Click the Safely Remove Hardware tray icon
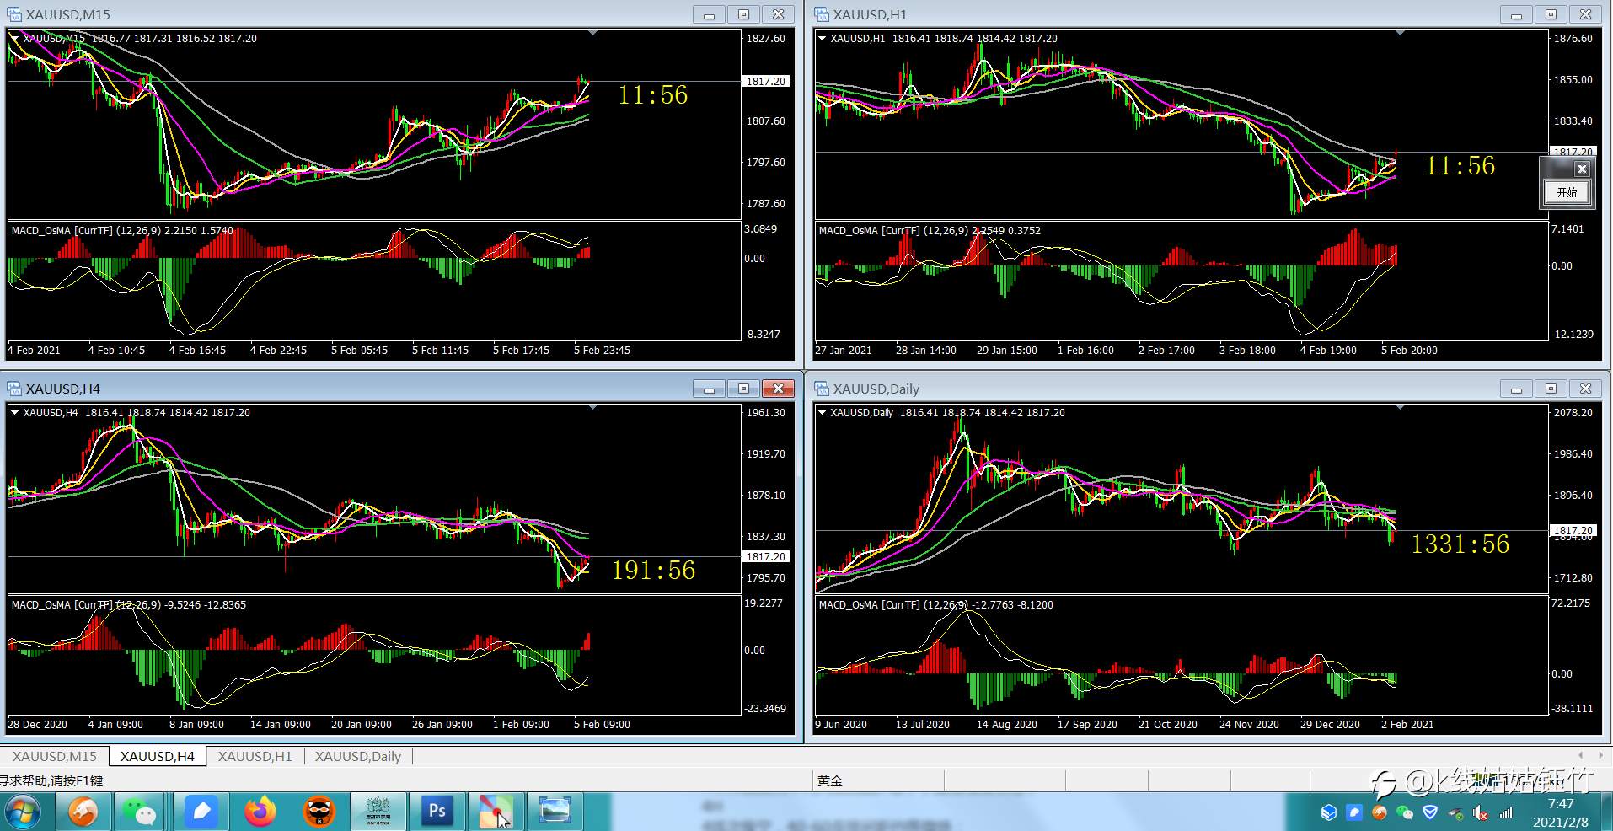 (x=1455, y=813)
